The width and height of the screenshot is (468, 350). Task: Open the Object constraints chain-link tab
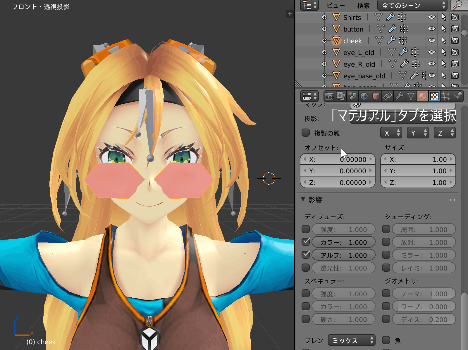[x=388, y=96]
